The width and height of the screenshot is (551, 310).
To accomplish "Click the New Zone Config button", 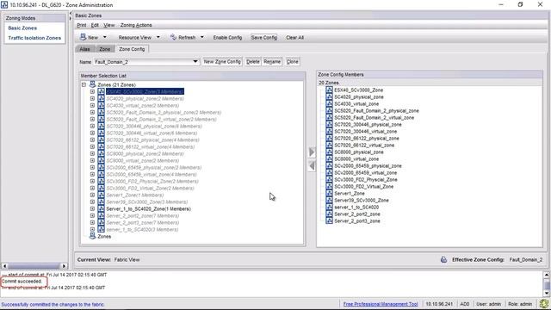I will (222, 61).
